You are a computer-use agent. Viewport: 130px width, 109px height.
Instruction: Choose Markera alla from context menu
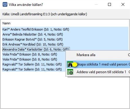pos(98,55)
